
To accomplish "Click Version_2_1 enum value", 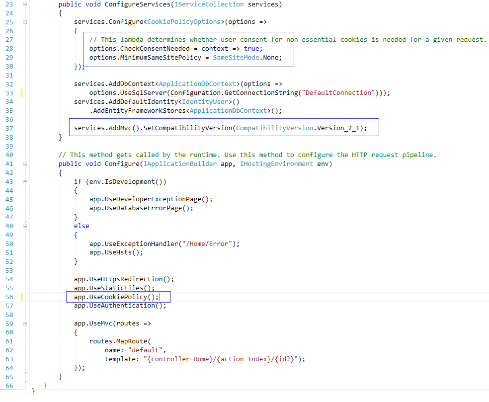I will (338, 128).
